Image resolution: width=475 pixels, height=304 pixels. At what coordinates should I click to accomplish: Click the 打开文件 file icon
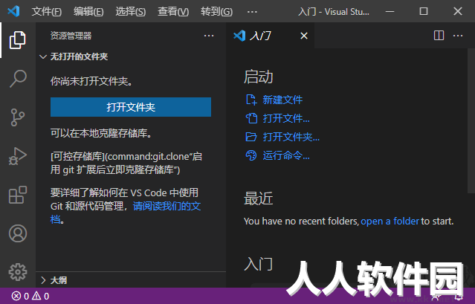pos(251,118)
